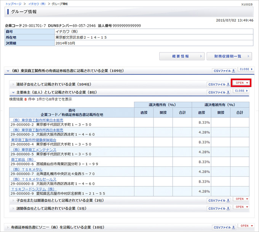Open the トップページ breadcrumb link

[x=13, y=4]
